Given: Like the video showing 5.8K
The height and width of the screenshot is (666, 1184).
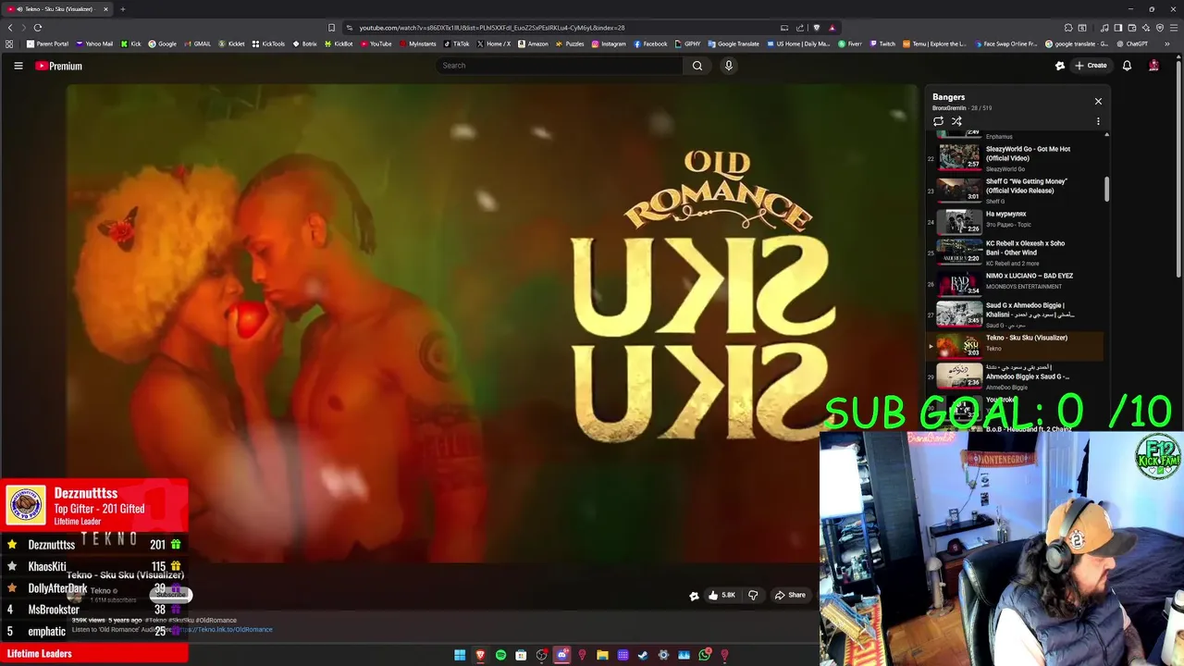Looking at the screenshot, I should [721, 595].
